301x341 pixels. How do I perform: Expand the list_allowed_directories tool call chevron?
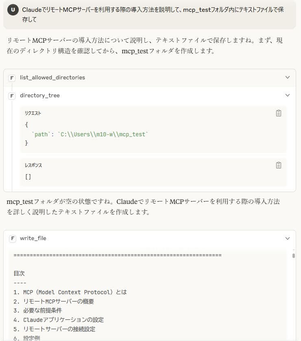coord(288,77)
